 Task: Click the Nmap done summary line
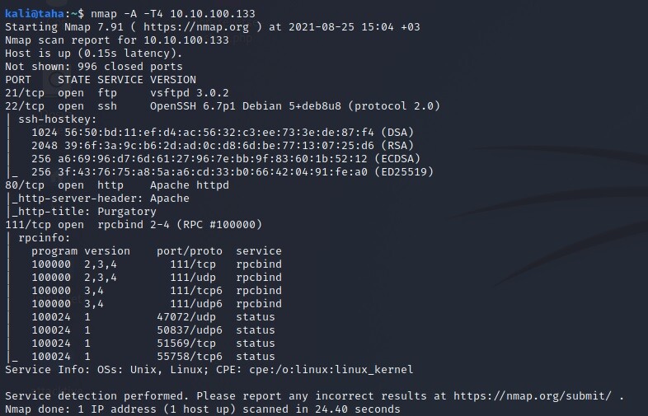[202, 409]
